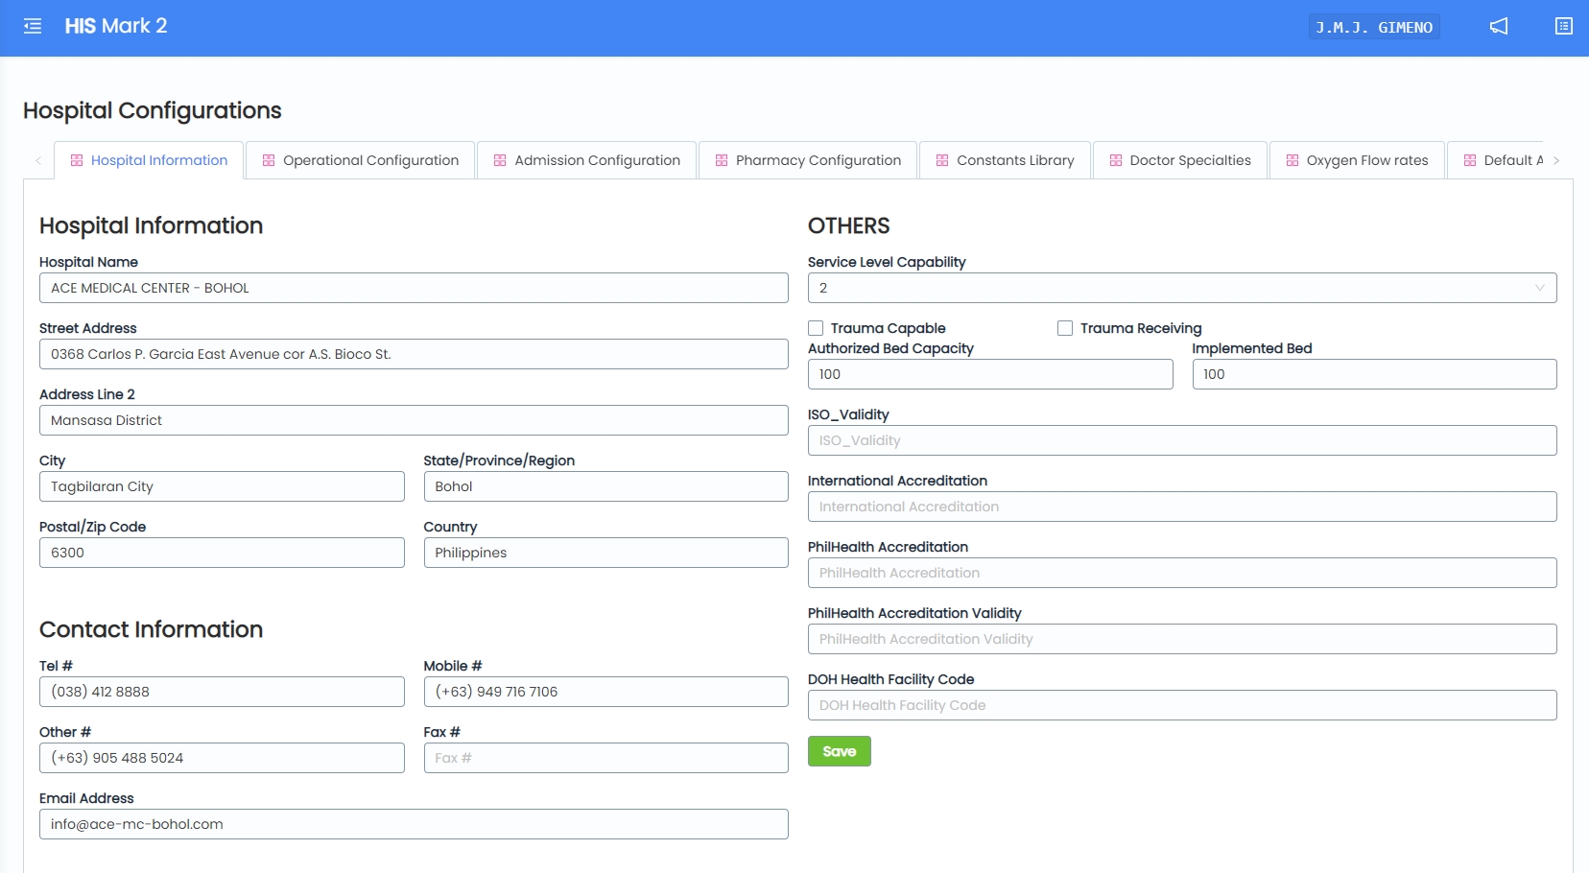Switch to the Admission Configuration tab
This screenshot has width=1589, height=873.
point(587,160)
